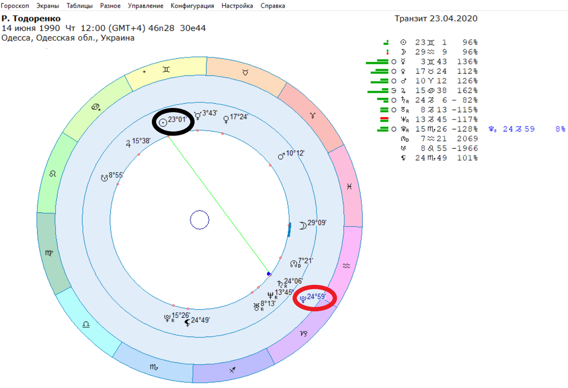Select the North Node row with 2069
The height and width of the screenshot is (388, 568).
point(439,138)
